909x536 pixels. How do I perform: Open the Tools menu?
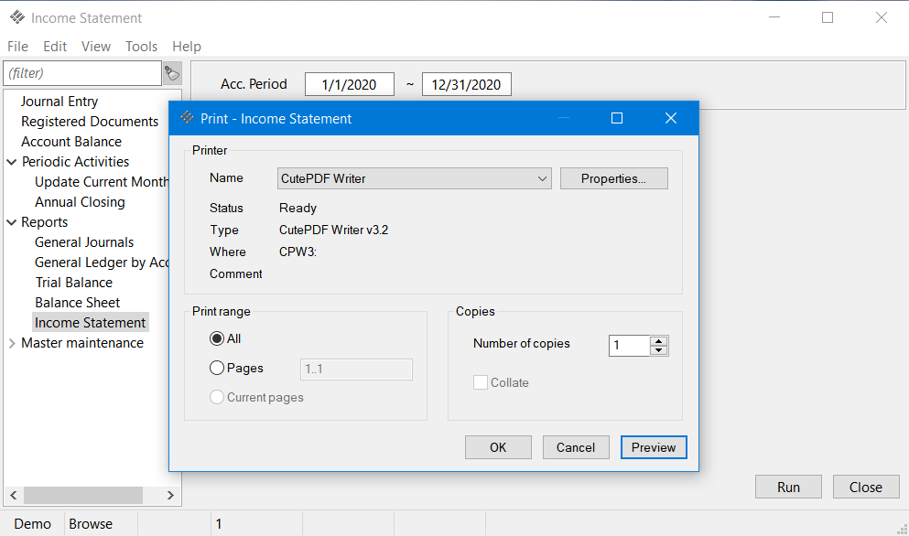pyautogui.click(x=141, y=46)
